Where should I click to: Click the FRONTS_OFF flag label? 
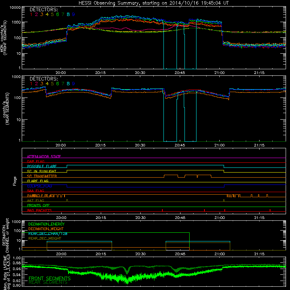click(38, 206)
